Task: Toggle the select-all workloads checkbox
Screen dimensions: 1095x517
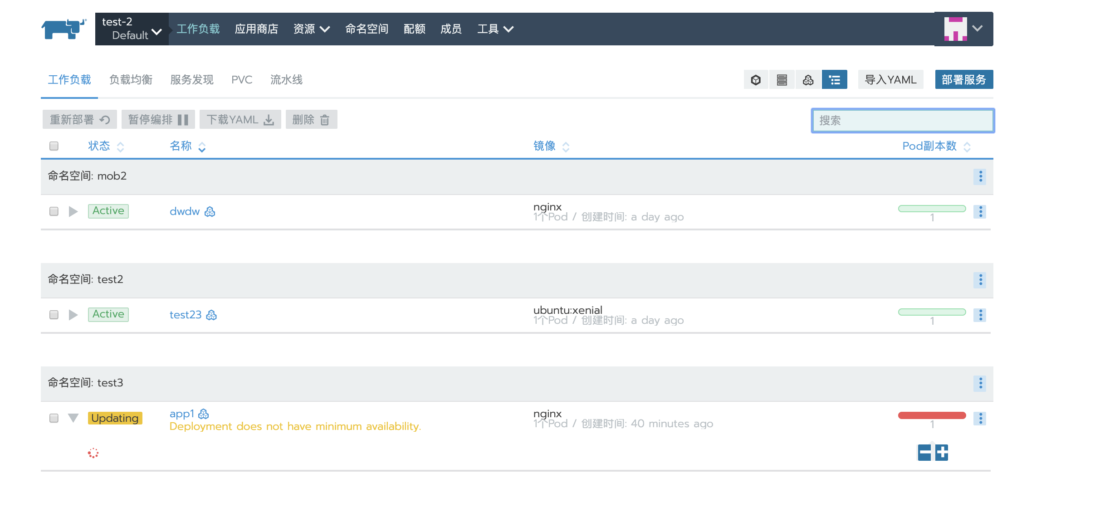Action: coord(54,146)
